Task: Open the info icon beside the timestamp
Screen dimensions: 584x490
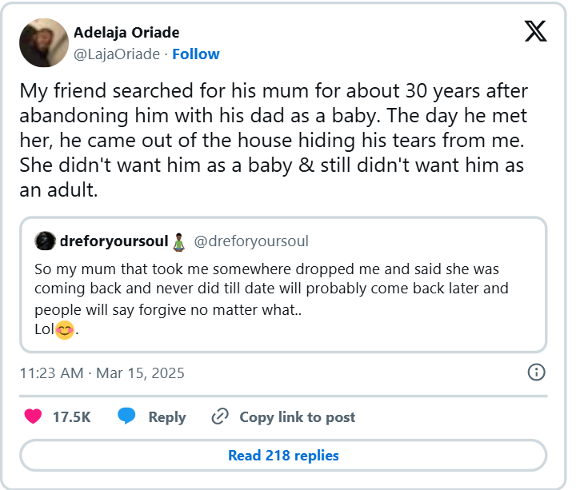Action: pyautogui.click(x=537, y=372)
